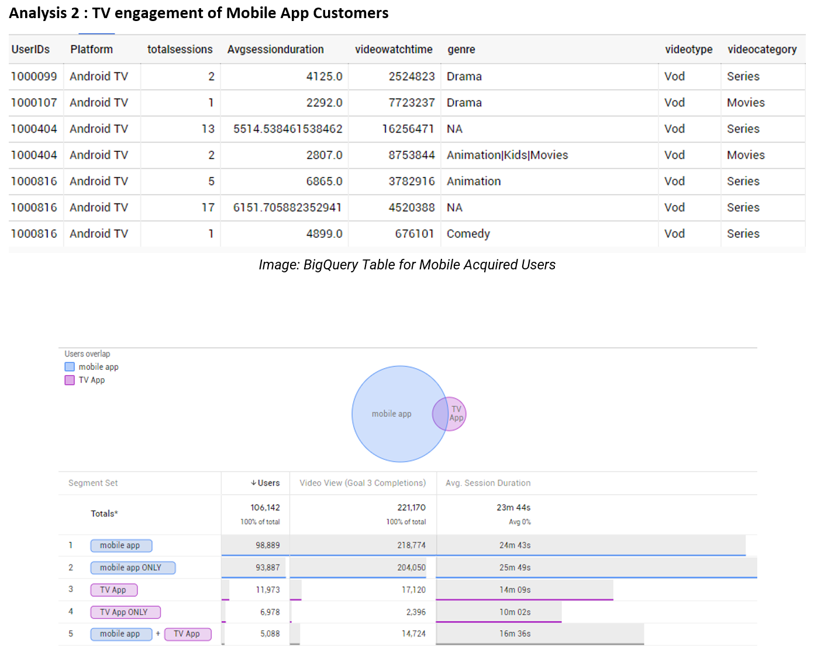Click the TV App legend color swatch
The height and width of the screenshot is (665, 814).
tap(70, 380)
